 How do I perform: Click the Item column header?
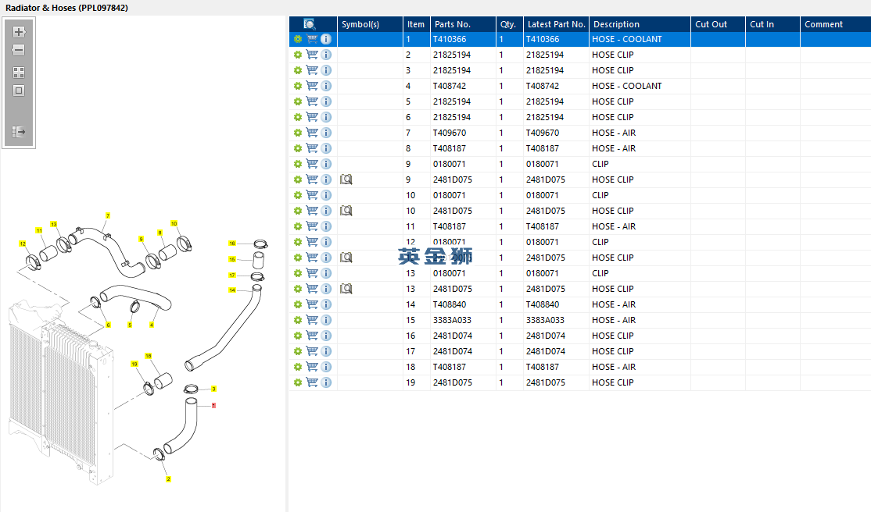(x=416, y=24)
